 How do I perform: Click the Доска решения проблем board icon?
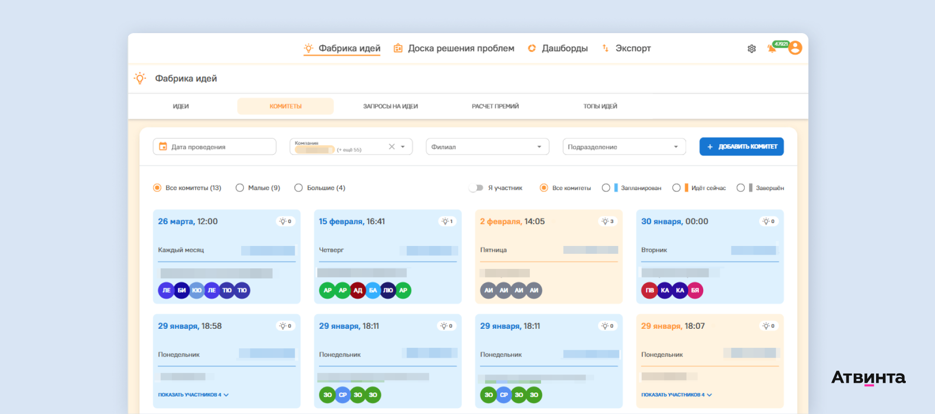(398, 48)
